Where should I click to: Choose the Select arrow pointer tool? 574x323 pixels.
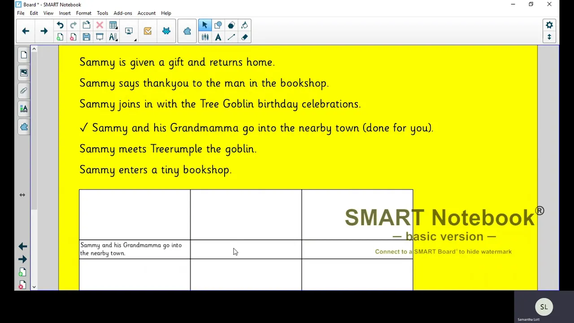pyautogui.click(x=205, y=25)
